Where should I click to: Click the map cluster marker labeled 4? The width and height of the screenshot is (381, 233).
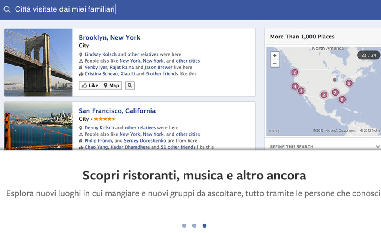295,87
